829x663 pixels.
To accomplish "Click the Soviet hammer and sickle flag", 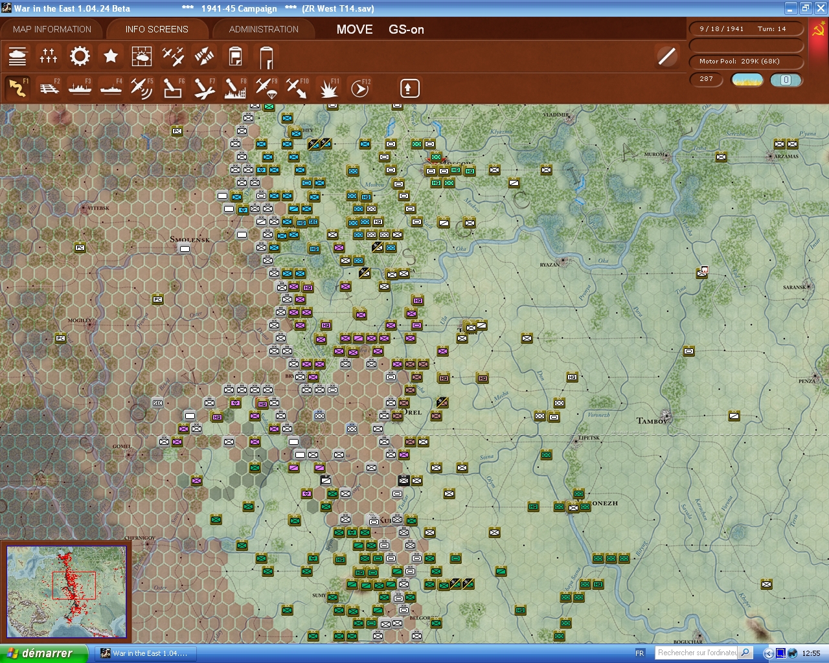I will click(818, 30).
